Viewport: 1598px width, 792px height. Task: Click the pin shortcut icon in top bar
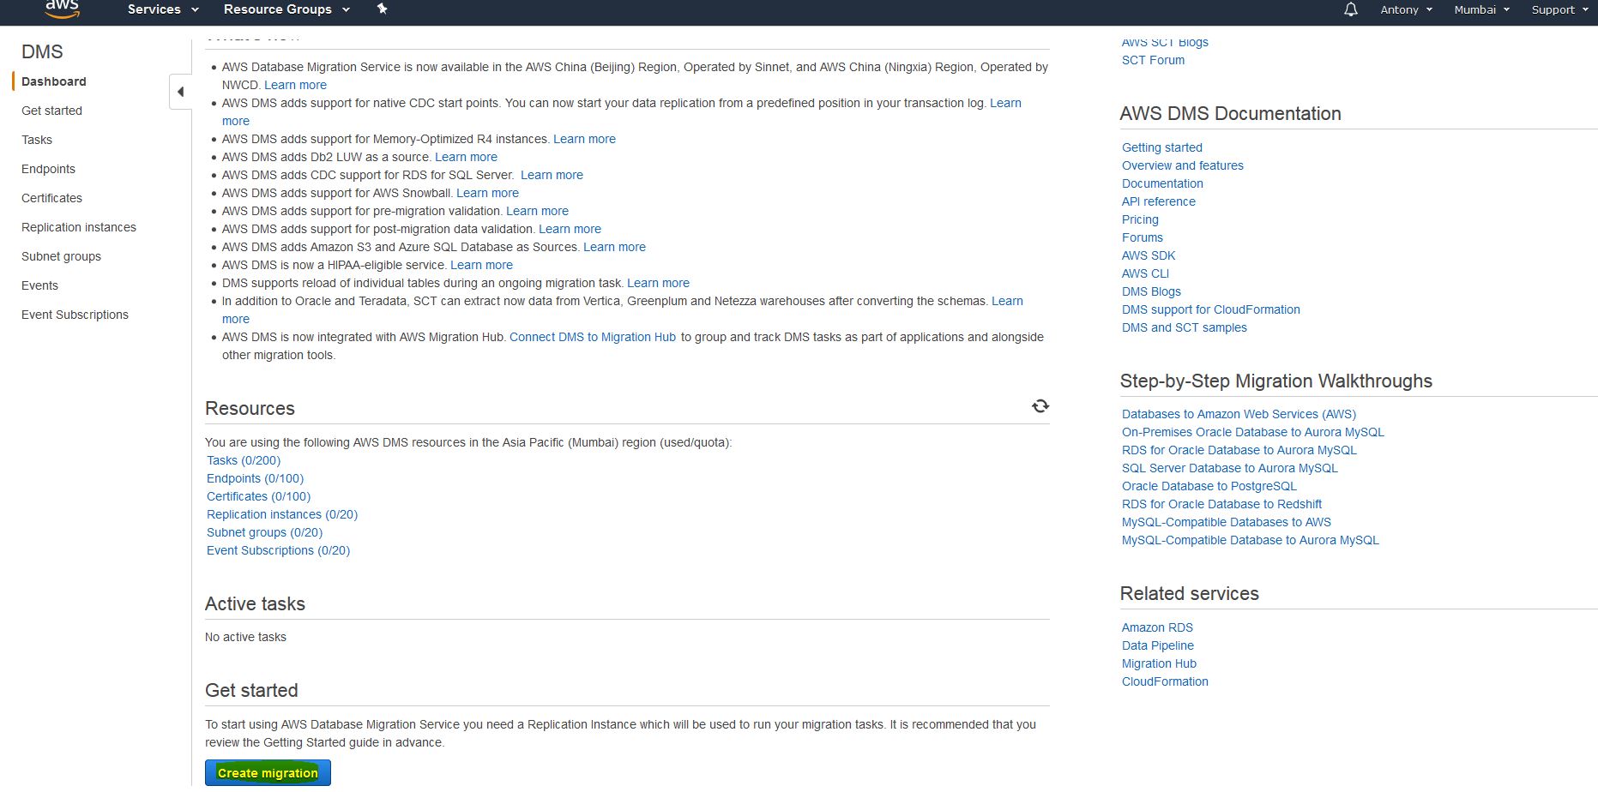click(x=383, y=9)
